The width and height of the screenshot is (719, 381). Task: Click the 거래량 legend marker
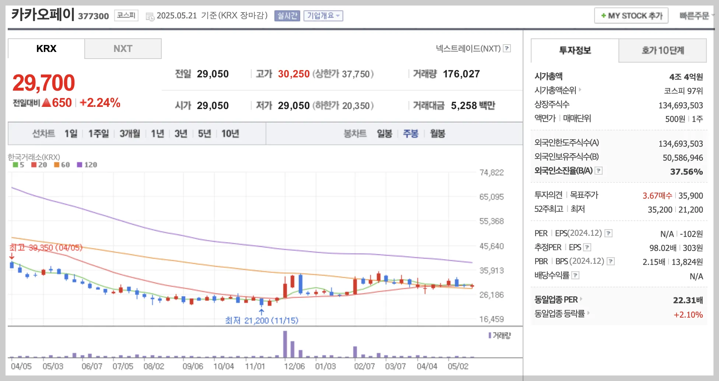(x=490, y=335)
